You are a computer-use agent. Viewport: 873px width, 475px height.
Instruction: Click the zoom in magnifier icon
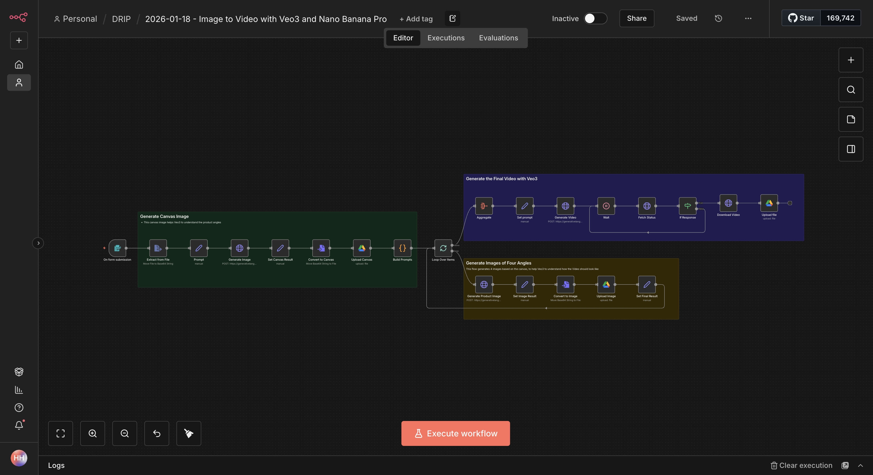93,433
